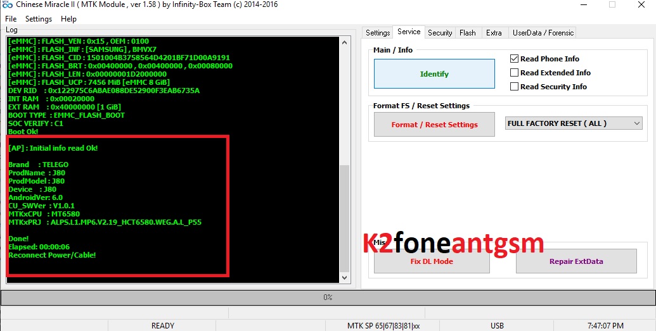This screenshot has width=656, height=331.
Task: Click the 'MTKxCPU : MT6580' log line
Action: tap(44, 214)
